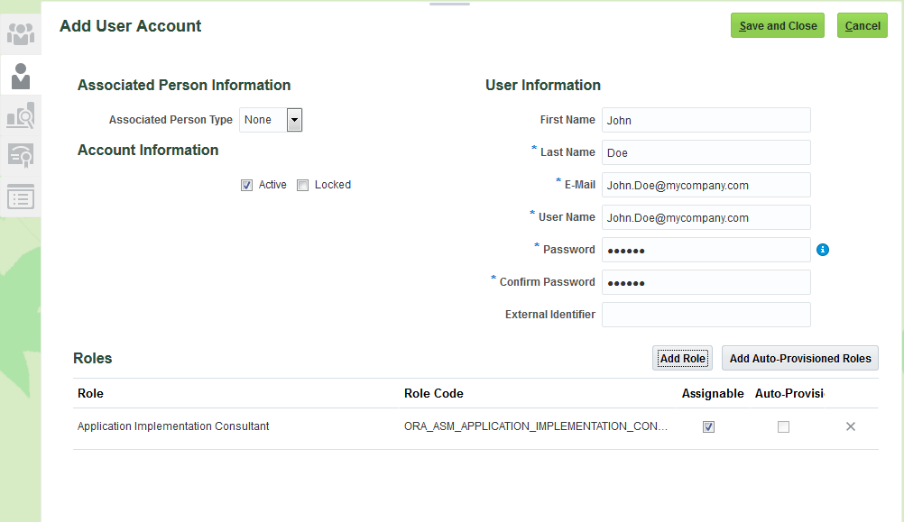The width and height of the screenshot is (904, 522).
Task: Toggle Auto-Provisioned checkbox for consultant role
Action: tap(783, 426)
